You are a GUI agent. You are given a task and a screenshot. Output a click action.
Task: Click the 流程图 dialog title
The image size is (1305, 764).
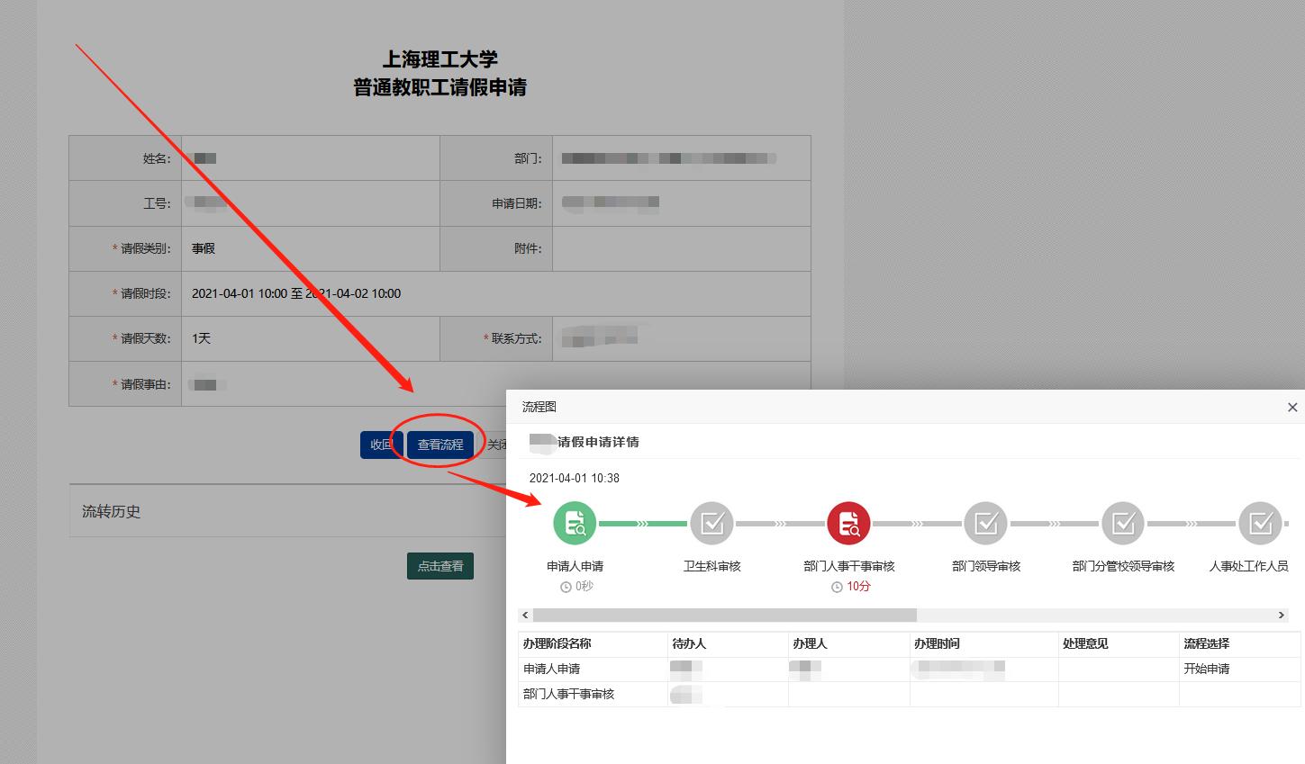(539, 407)
